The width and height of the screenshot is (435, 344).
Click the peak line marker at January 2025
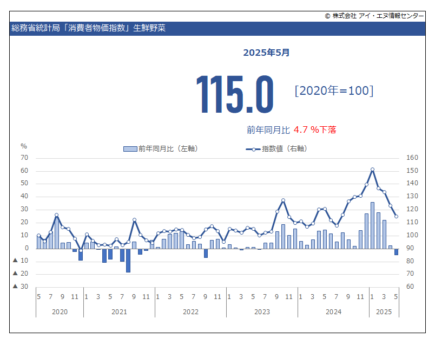[373, 170]
